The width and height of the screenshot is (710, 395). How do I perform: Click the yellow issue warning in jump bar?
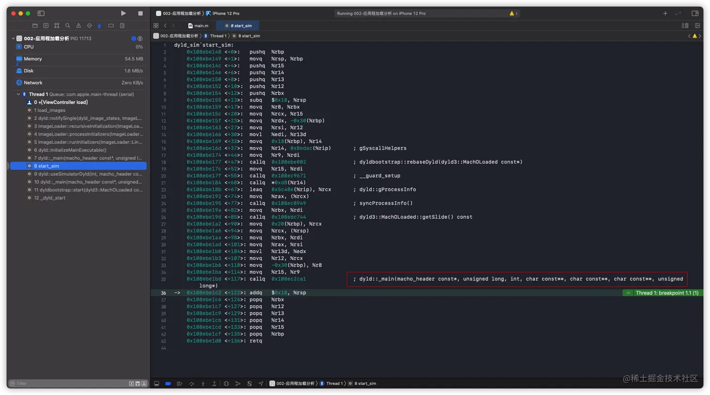(695, 36)
